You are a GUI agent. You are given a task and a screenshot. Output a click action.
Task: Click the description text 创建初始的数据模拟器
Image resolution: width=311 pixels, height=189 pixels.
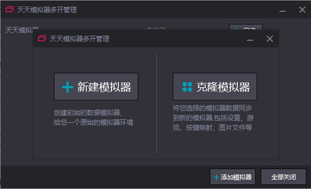tap(87, 113)
